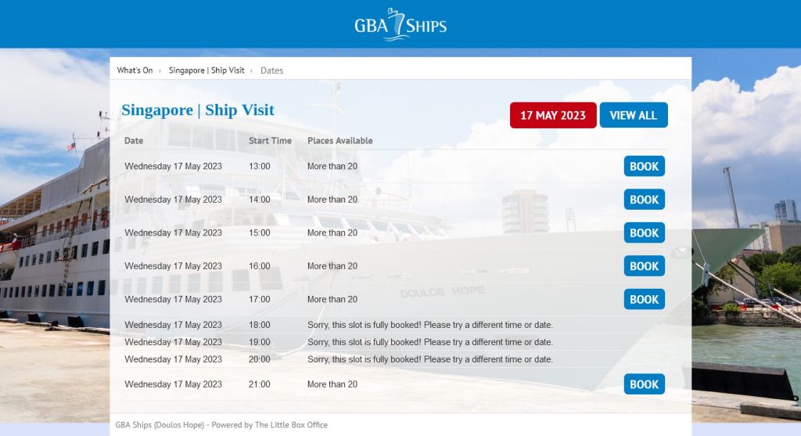Book the 13:00 time slot
The image size is (801, 436).
[644, 167]
